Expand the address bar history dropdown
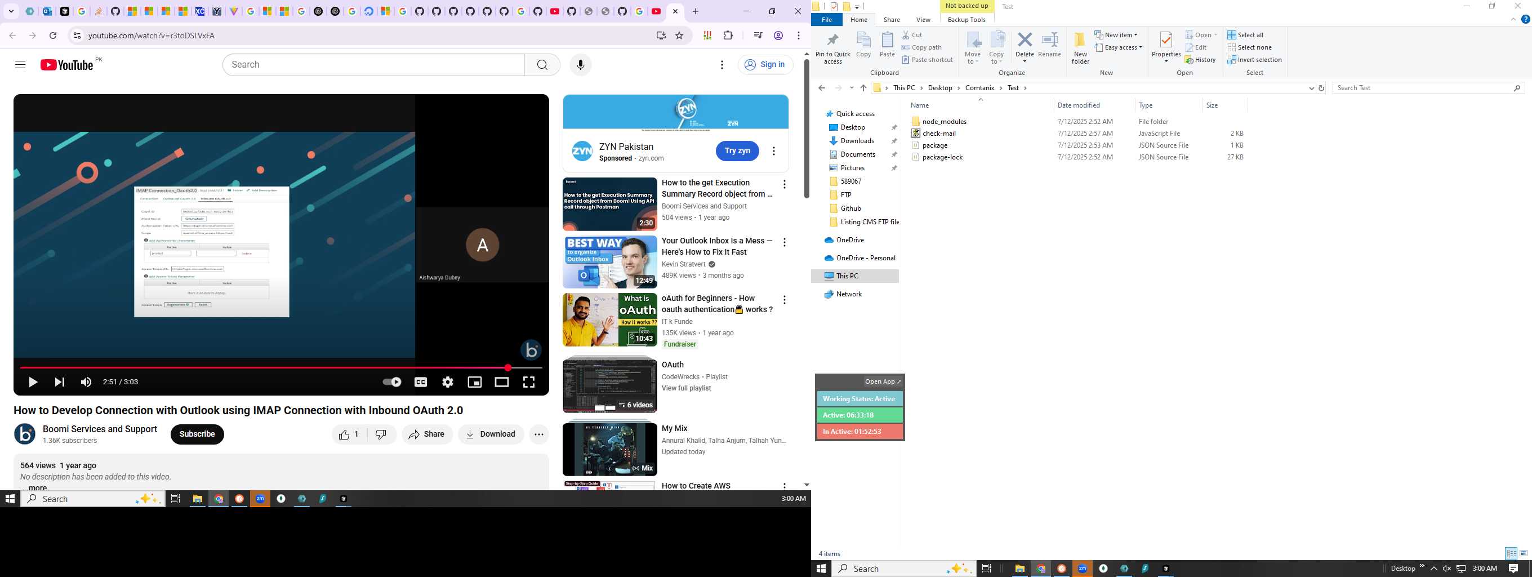Screen dimensions: 1532x577 coord(1311,88)
